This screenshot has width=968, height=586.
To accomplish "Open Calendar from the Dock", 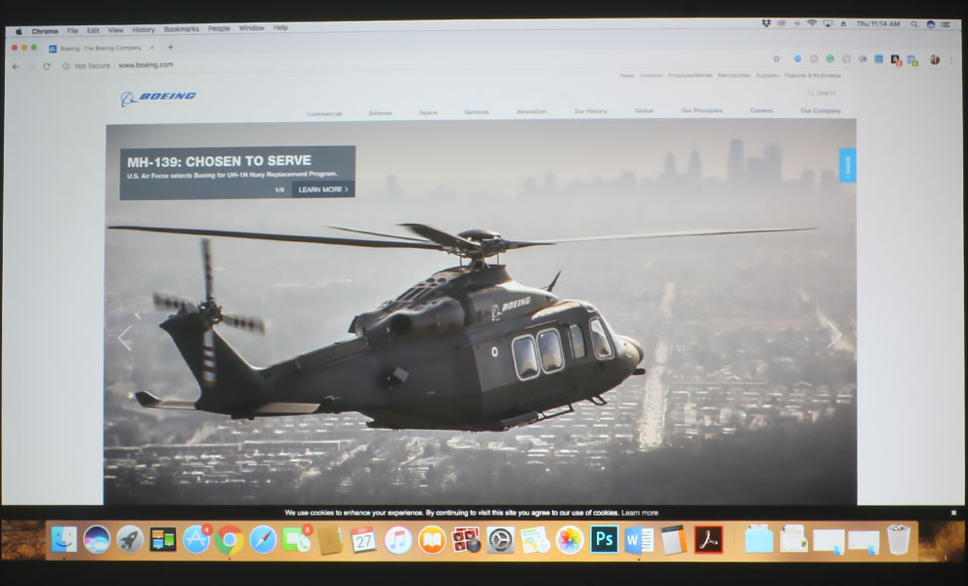I will point(363,540).
